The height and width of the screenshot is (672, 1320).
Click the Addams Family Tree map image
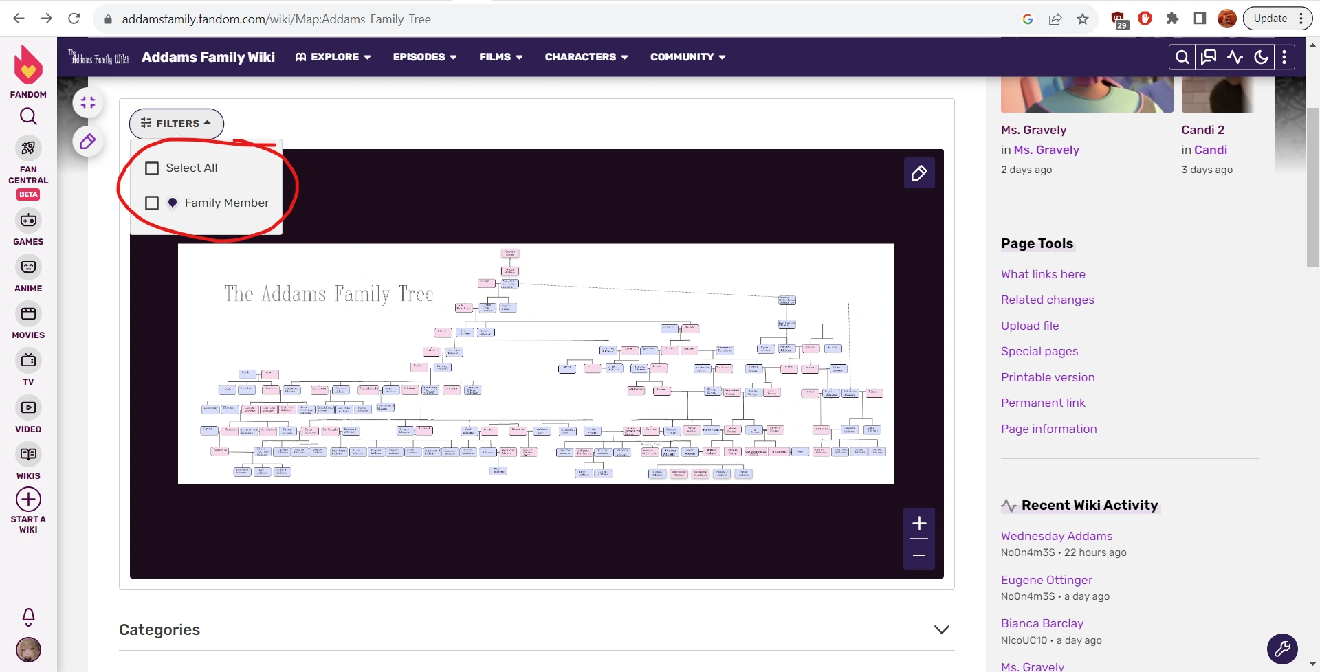click(536, 363)
